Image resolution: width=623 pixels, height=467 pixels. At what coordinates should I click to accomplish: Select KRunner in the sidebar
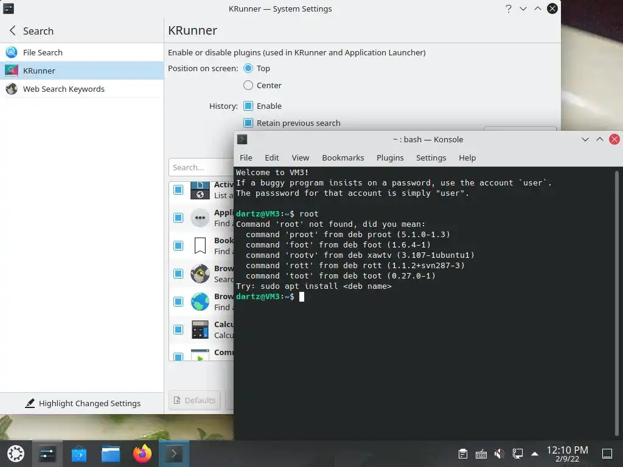(x=82, y=71)
